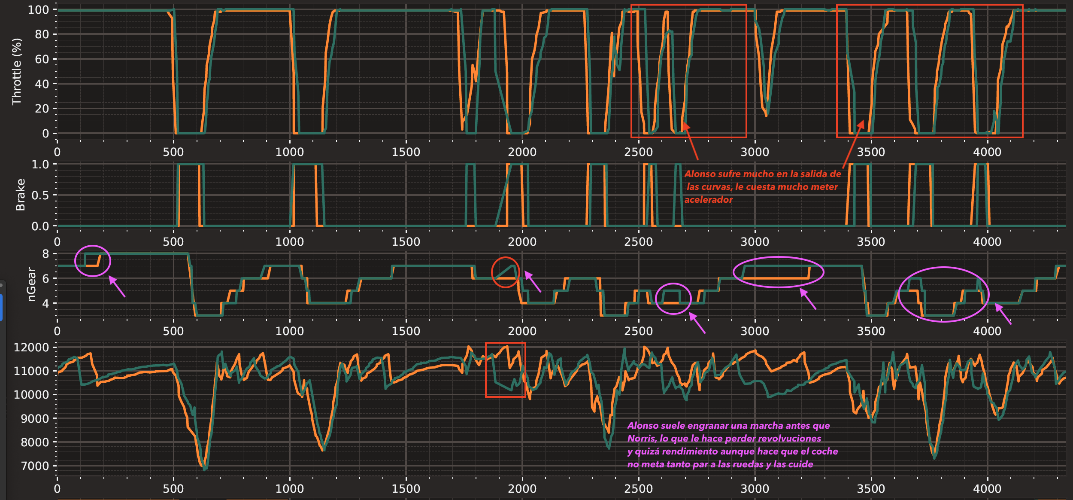Viewport: 1073px width, 500px height.
Task: Click "3500" on the Brake chart x-axis
Action: coord(871,242)
